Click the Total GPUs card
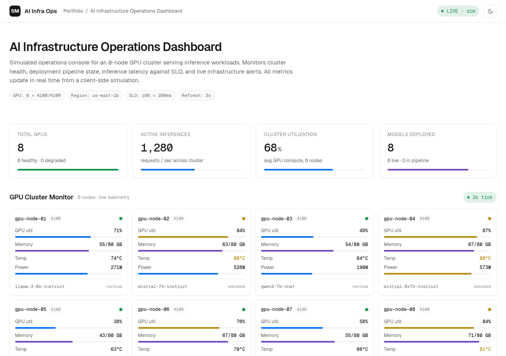This screenshot has height=356, width=506. click(68, 151)
